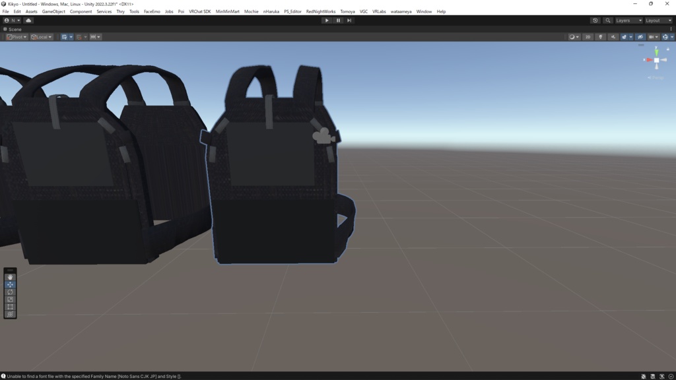The width and height of the screenshot is (676, 380).
Task: Open the VRChat SDK menu
Action: 200,11
